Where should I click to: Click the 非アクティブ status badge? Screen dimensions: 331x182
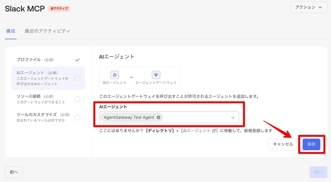(x=59, y=9)
